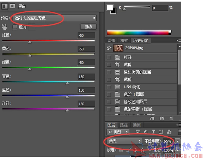The width and height of the screenshot is (208, 162).
Task: Click the 红色 value field showing -50
Action: click(86, 35)
